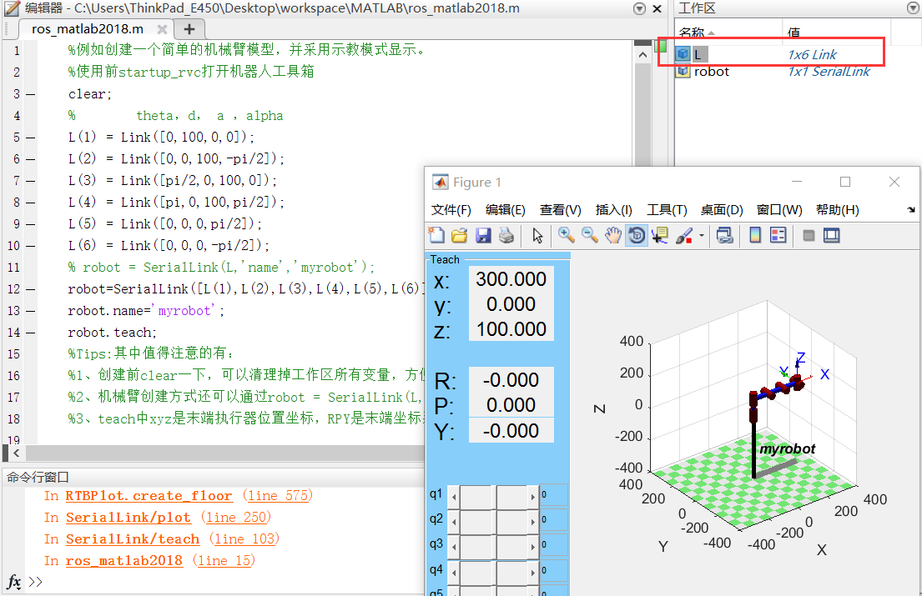Insert a colorbar using the toolbar icon
Image resolution: width=922 pixels, height=596 pixels.
click(755, 235)
